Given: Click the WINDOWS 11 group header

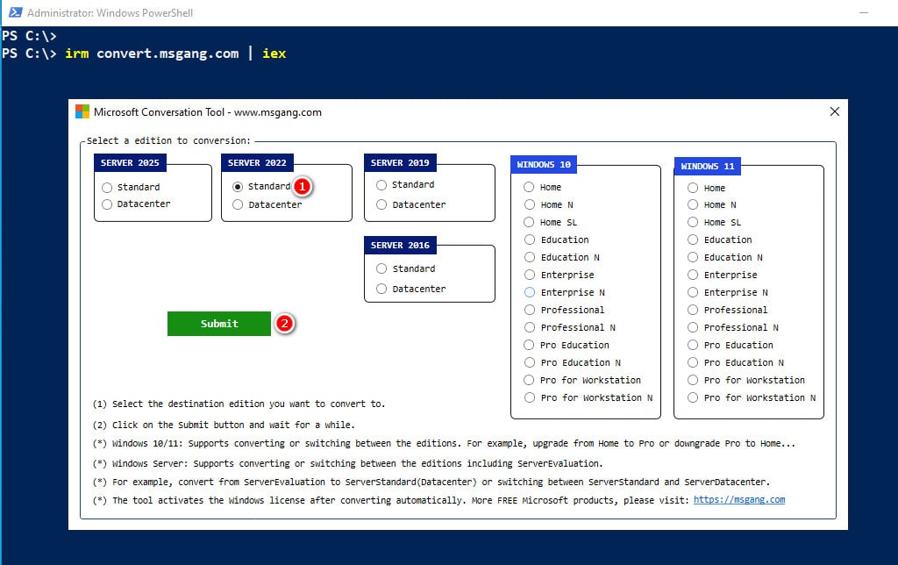Looking at the screenshot, I should click(x=708, y=166).
